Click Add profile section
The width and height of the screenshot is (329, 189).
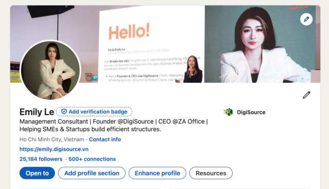[92, 173]
